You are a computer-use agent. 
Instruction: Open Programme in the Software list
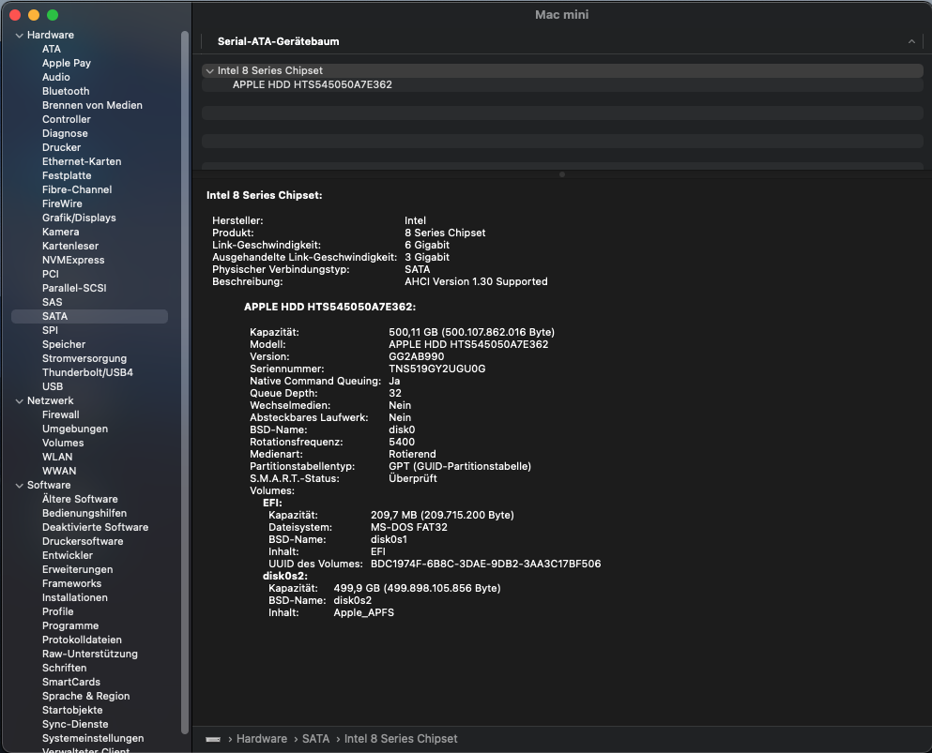pos(70,625)
